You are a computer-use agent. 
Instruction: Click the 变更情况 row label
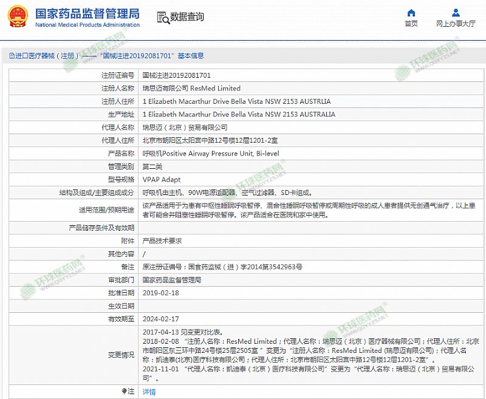click(x=121, y=354)
